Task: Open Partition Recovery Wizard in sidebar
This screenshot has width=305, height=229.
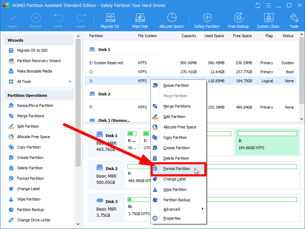Action: click(x=39, y=61)
